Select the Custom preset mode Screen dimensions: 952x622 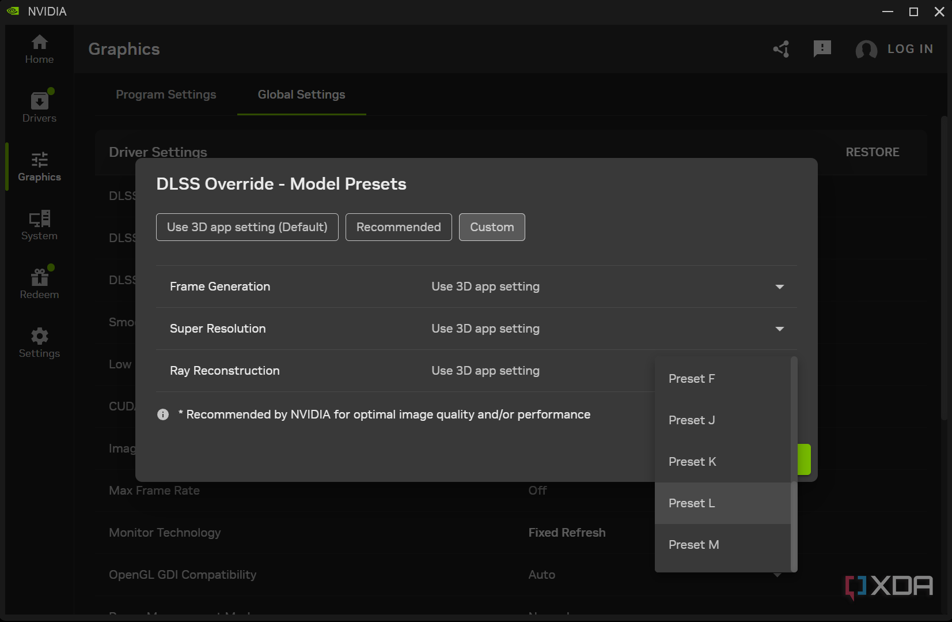[492, 227]
